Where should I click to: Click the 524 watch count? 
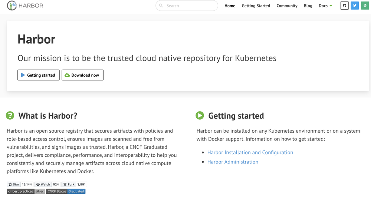coord(56,184)
